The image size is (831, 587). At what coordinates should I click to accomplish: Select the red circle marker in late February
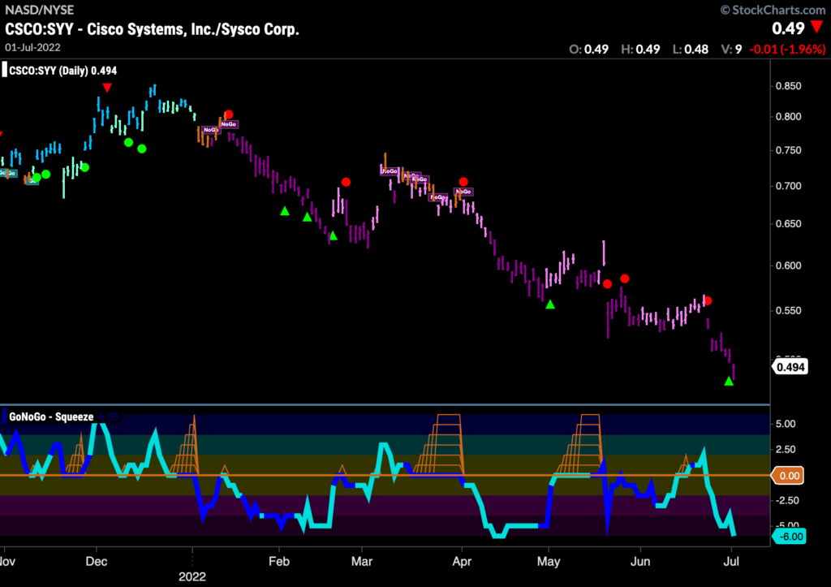click(x=346, y=183)
